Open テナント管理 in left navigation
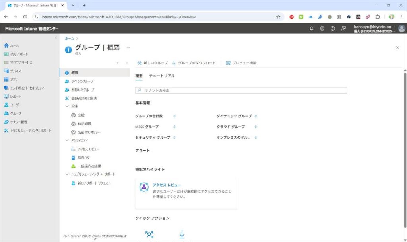The height and width of the screenshot is (242, 407). point(16,122)
